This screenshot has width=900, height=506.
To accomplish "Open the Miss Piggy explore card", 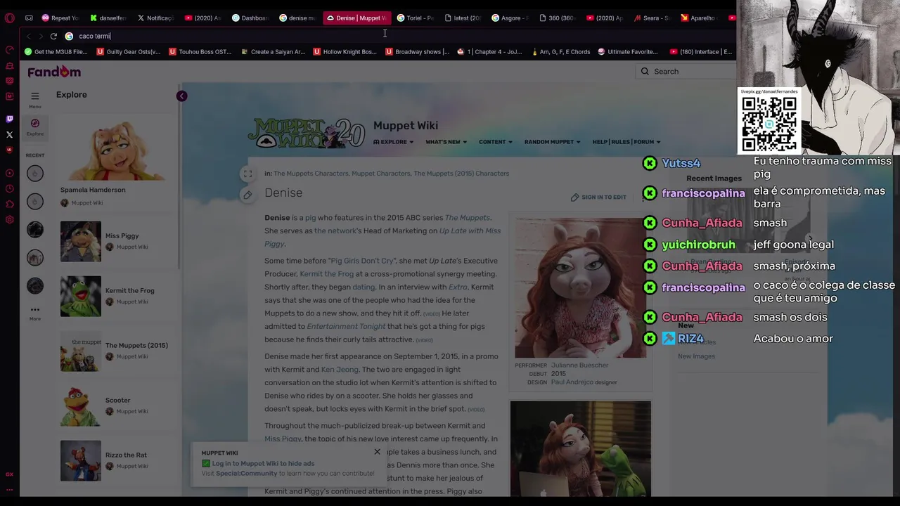I will pyautogui.click(x=117, y=241).
